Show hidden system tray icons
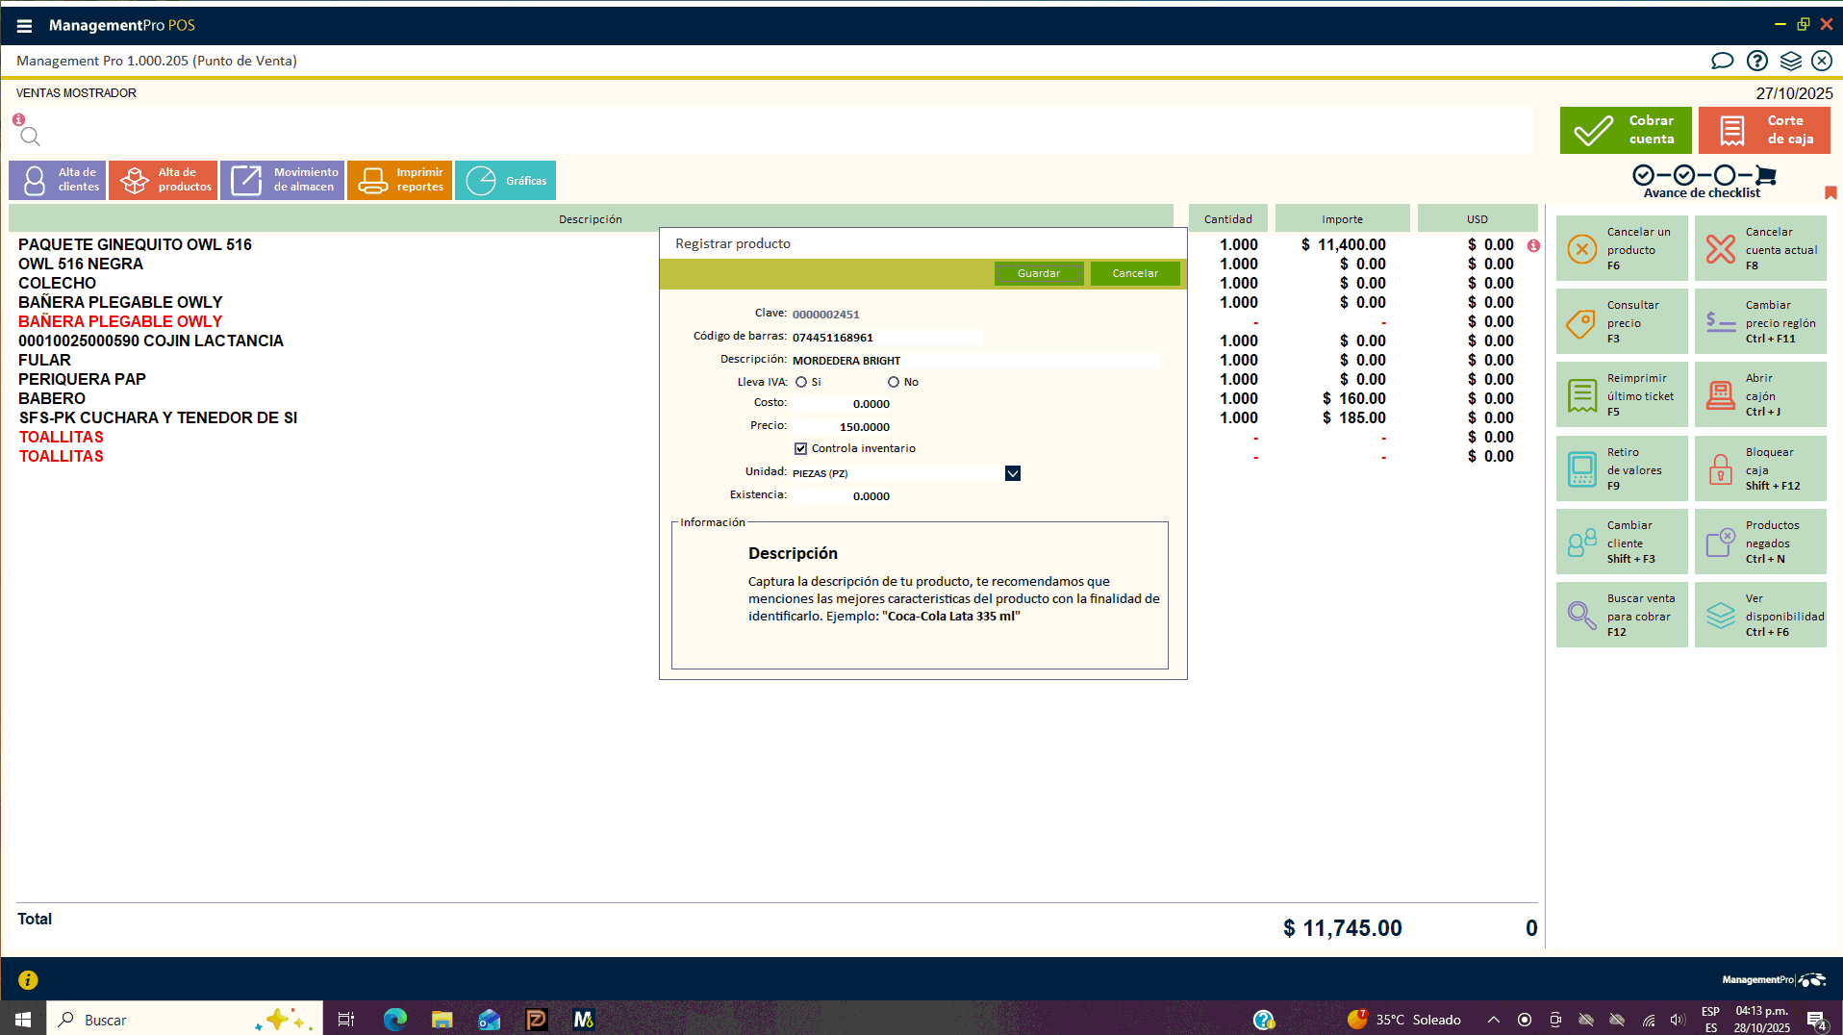This screenshot has height=1035, width=1843. coord(1493,1020)
